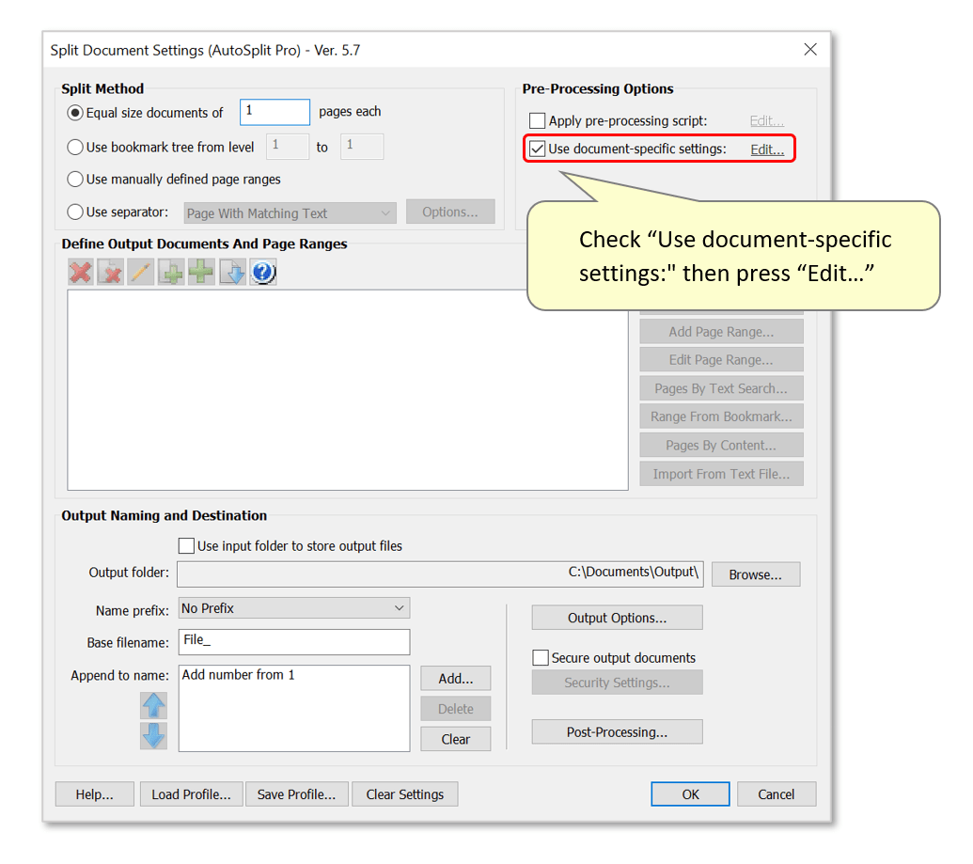Click Load Profile button
This screenshot has height=864, width=973.
click(x=191, y=794)
